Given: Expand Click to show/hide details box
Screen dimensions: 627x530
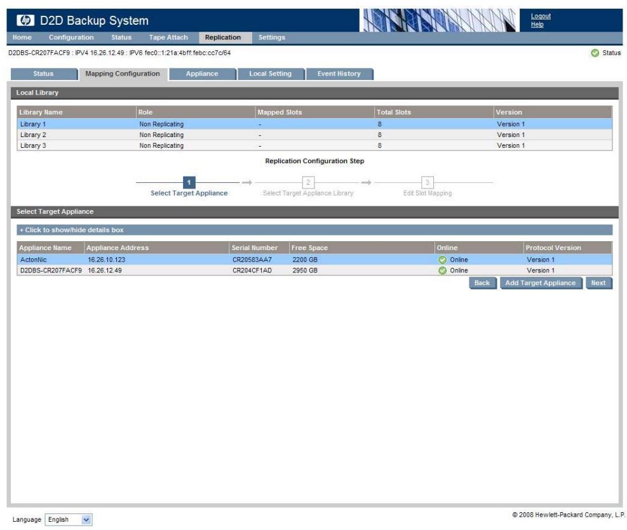Looking at the screenshot, I should [314, 230].
